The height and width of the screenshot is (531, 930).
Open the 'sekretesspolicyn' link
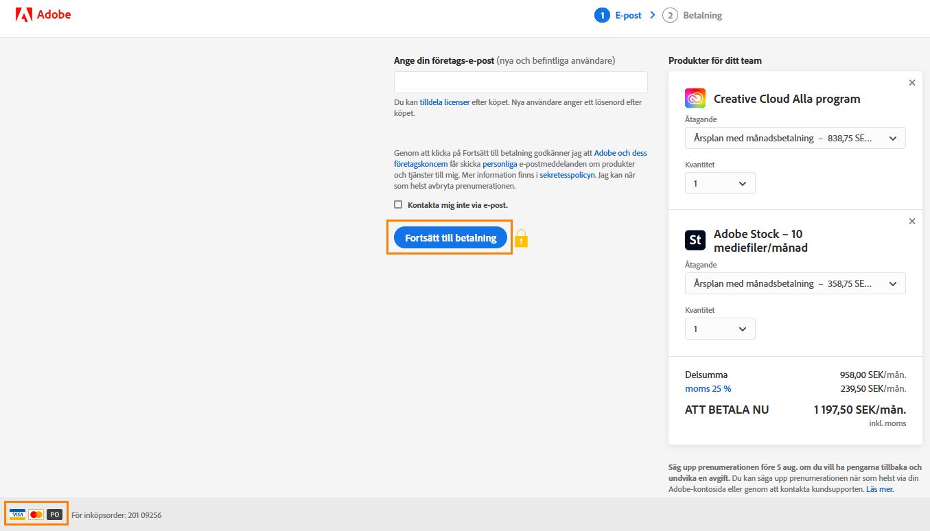point(567,175)
